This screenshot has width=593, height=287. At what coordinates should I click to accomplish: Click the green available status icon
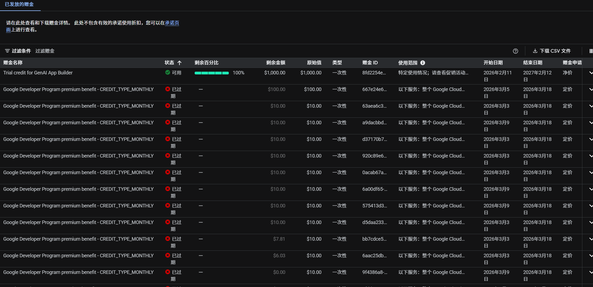[168, 72]
